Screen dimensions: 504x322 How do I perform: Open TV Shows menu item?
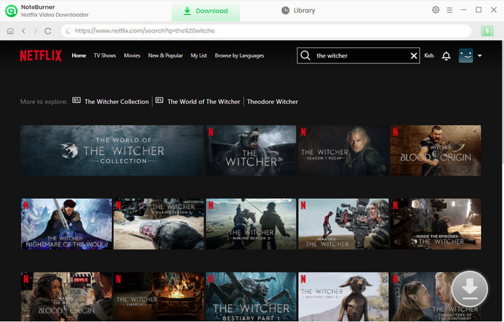click(105, 55)
